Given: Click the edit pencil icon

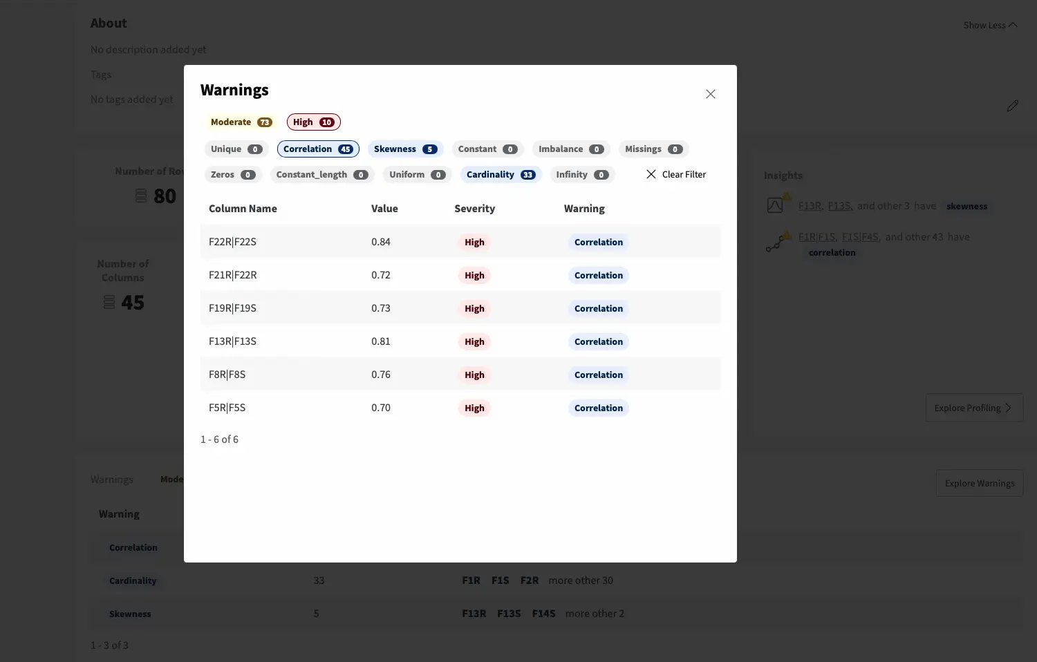Looking at the screenshot, I should point(1013,106).
